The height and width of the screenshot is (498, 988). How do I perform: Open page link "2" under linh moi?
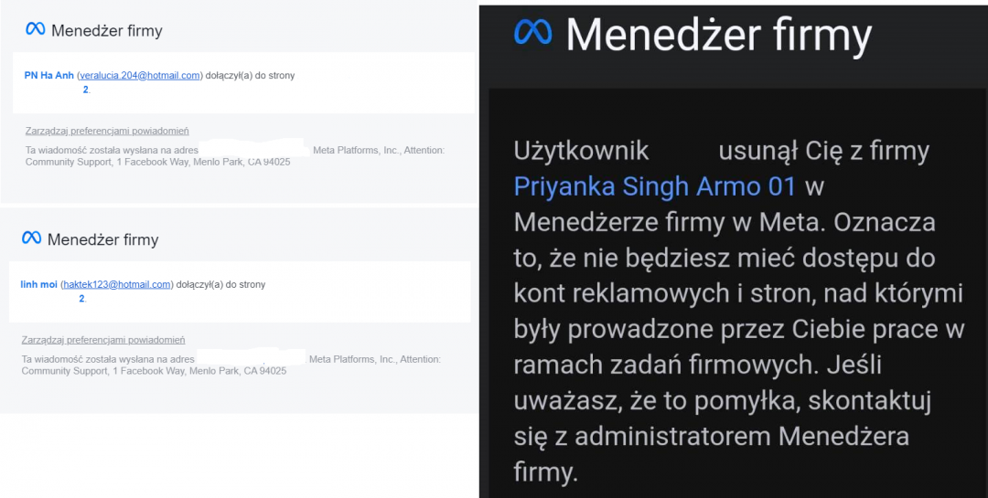(x=81, y=299)
